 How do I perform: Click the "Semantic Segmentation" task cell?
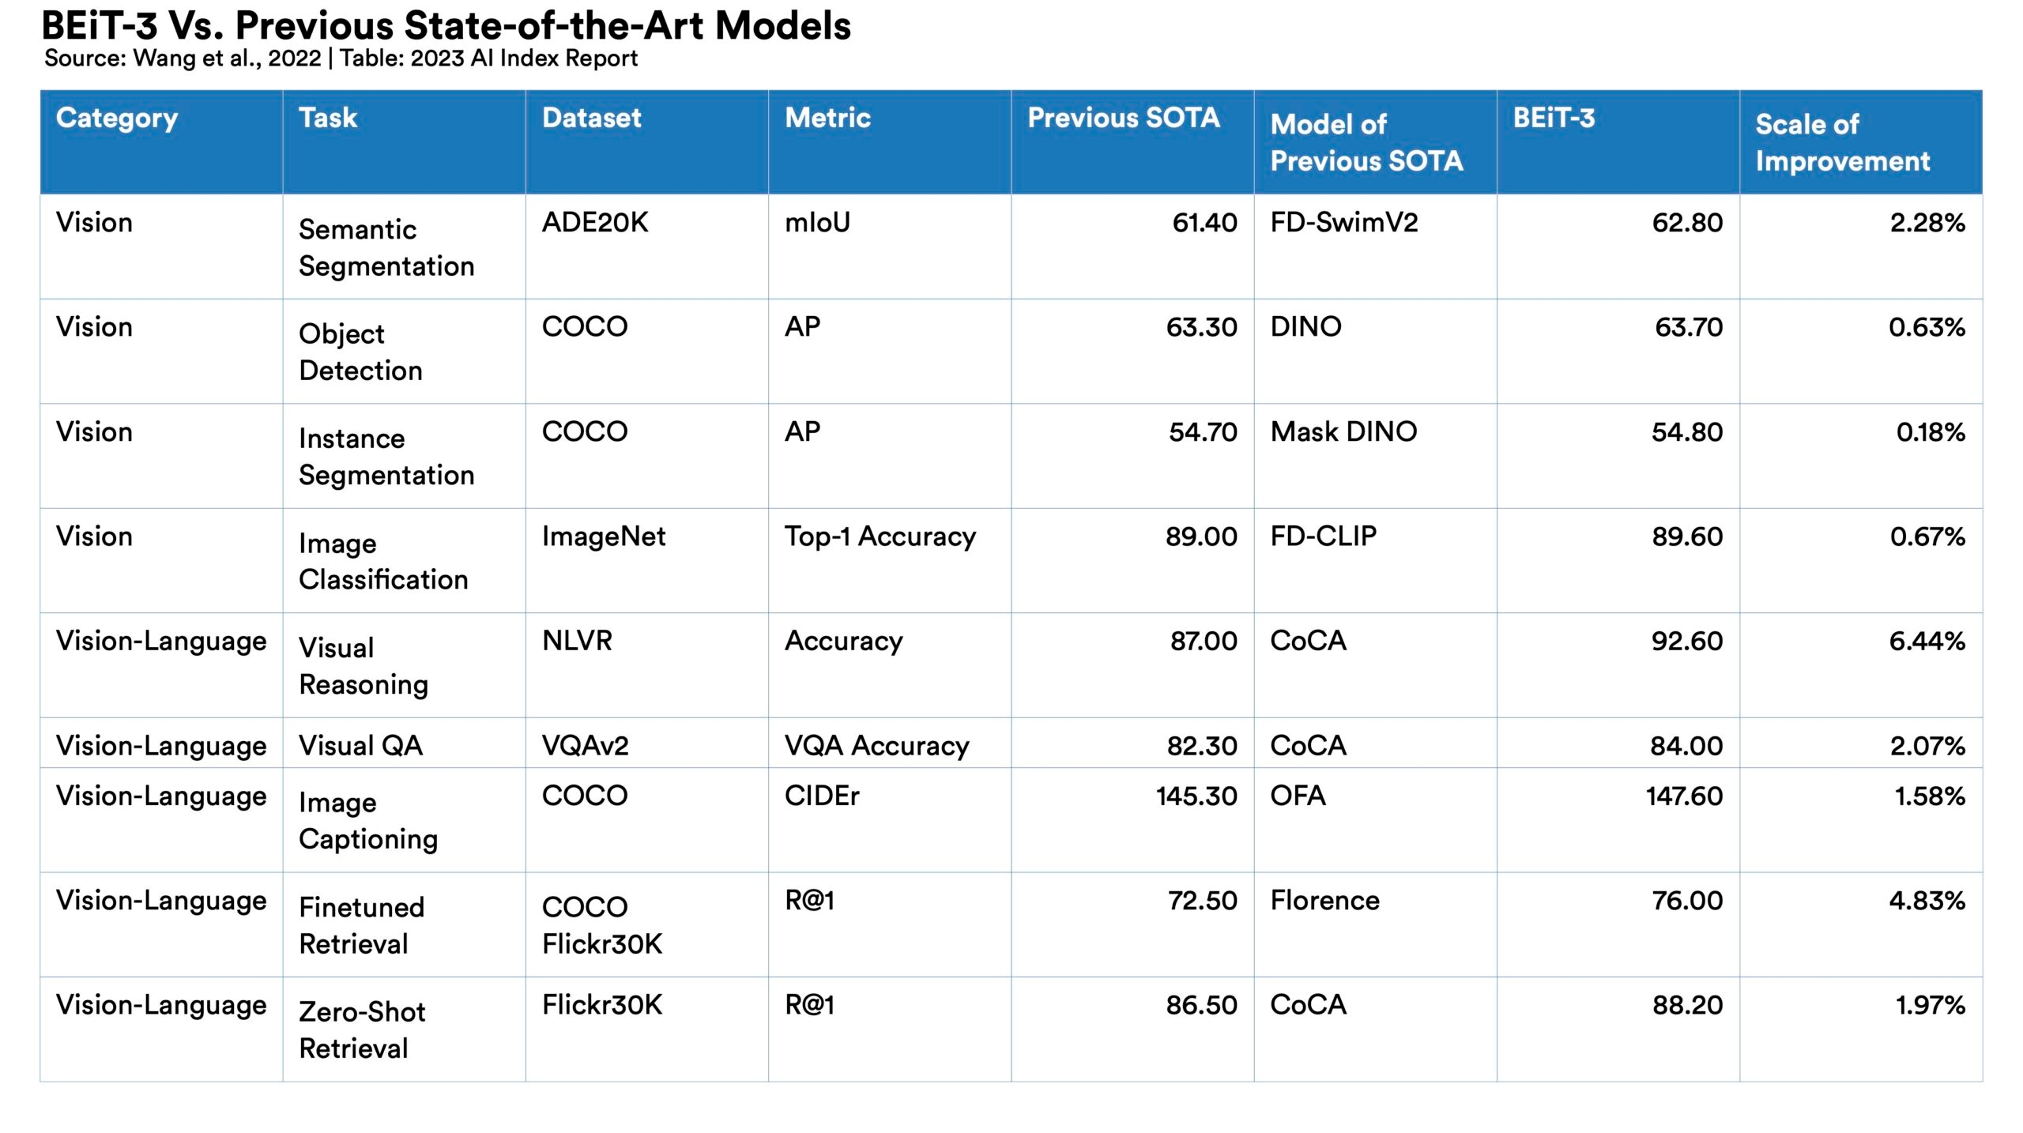[386, 248]
